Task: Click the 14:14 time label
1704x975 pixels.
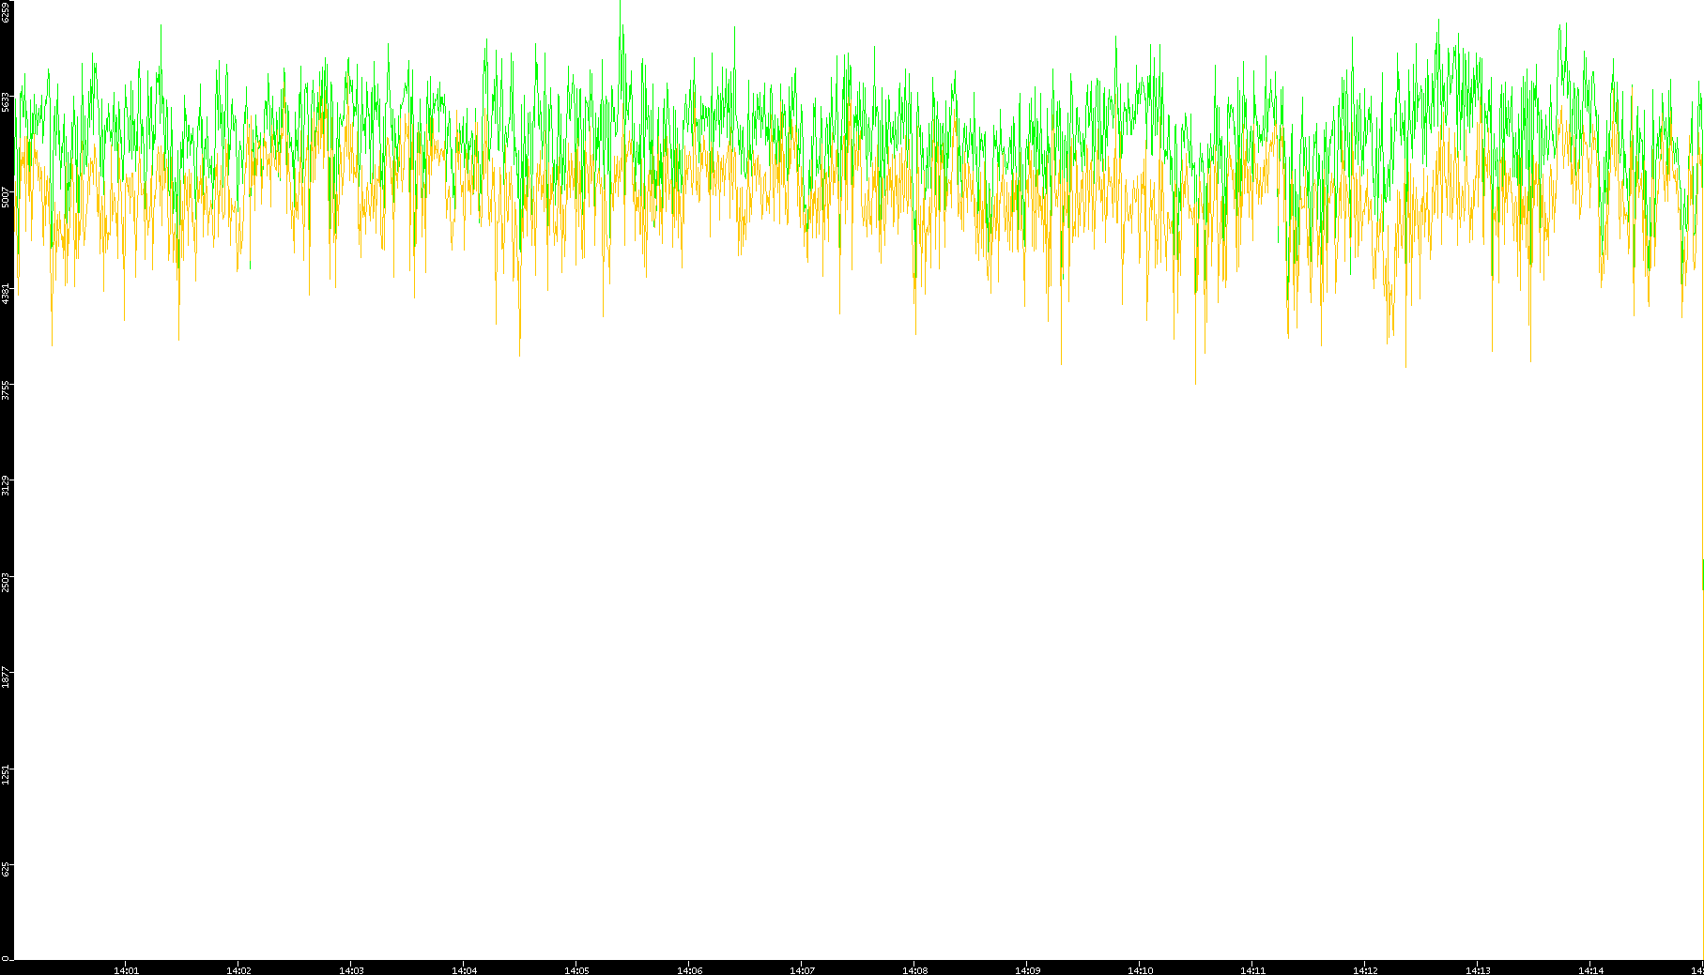Action: point(1590,970)
